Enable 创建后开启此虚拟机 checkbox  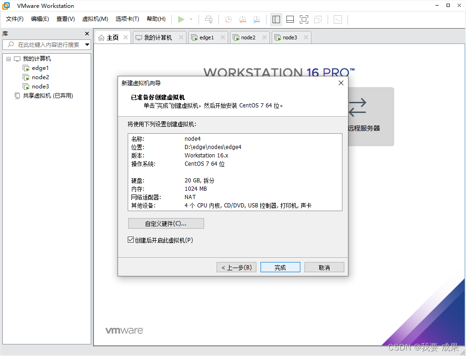130,240
